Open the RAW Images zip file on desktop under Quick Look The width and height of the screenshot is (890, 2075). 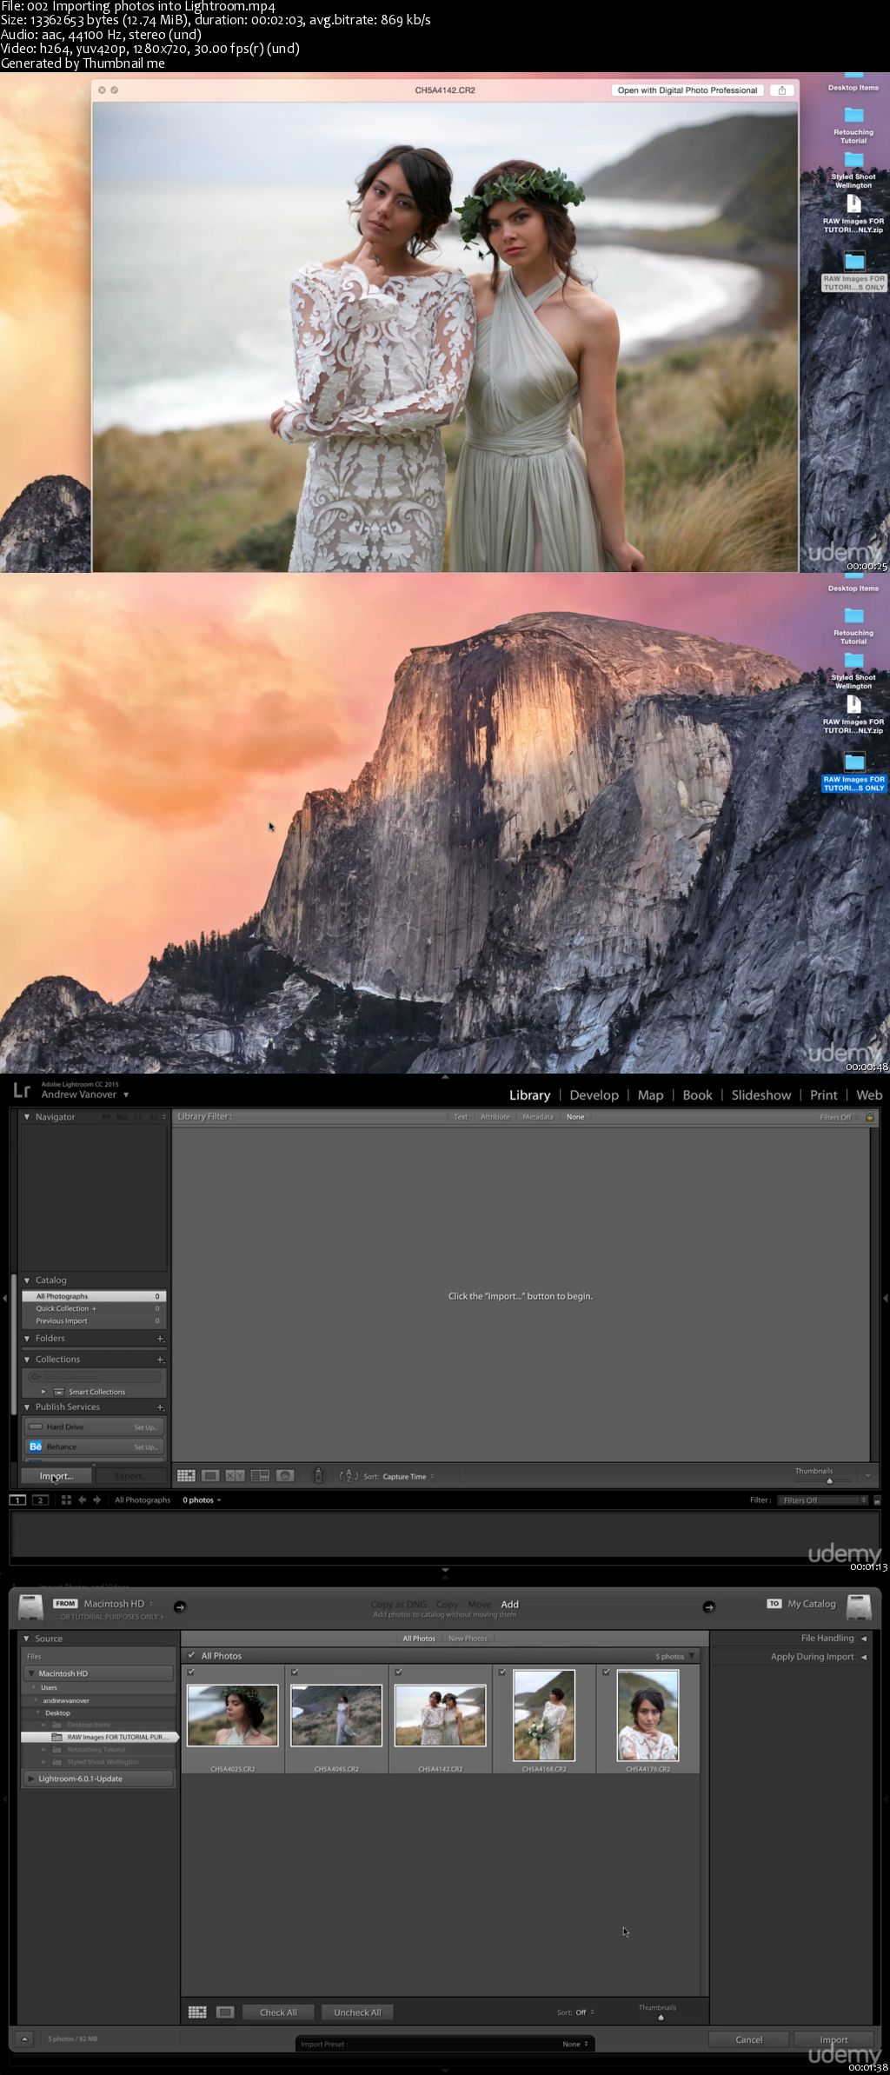tap(853, 213)
